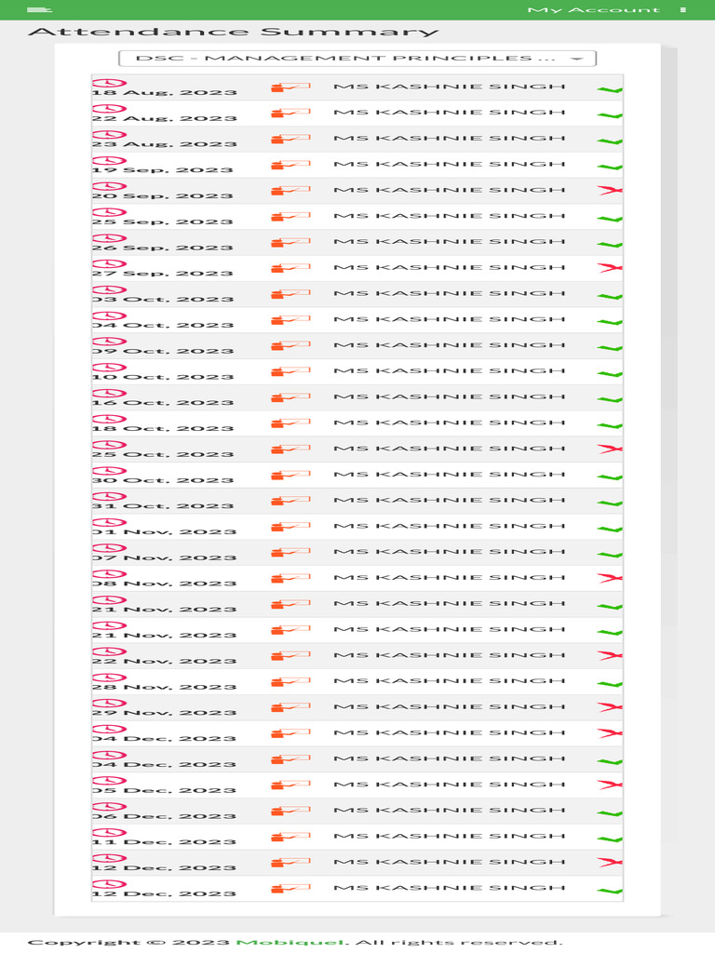Viewport: 715px width, 953px height.
Task: Click the green present tick for 22 Aug. 2023
Action: click(x=610, y=115)
